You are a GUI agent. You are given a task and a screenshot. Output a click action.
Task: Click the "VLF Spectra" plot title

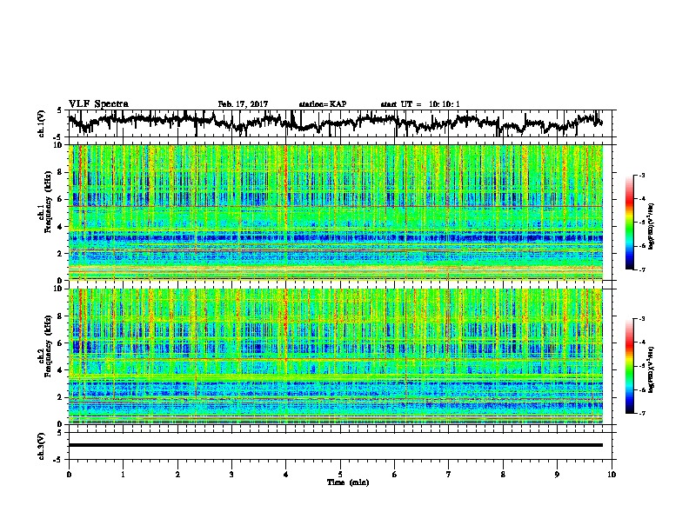[98, 104]
